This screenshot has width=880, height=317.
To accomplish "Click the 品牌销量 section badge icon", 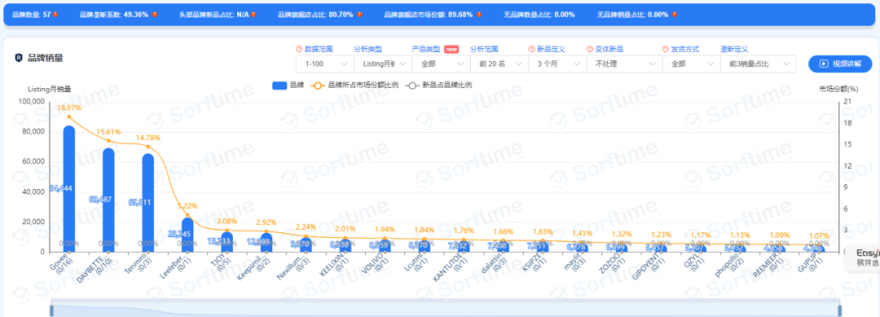I will 19,57.
